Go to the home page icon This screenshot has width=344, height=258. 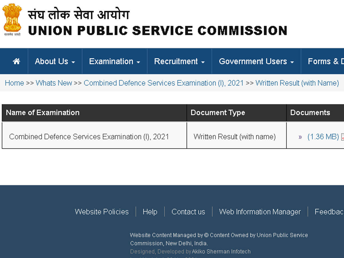tap(16, 61)
